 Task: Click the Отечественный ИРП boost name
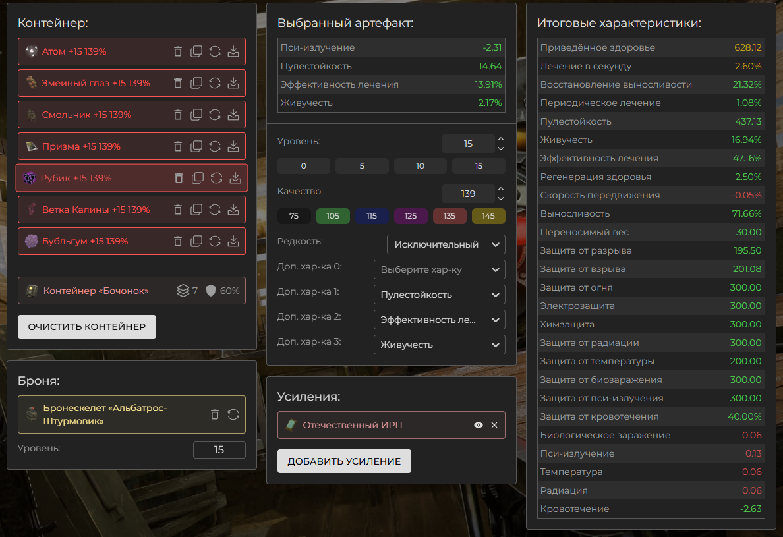tap(353, 425)
